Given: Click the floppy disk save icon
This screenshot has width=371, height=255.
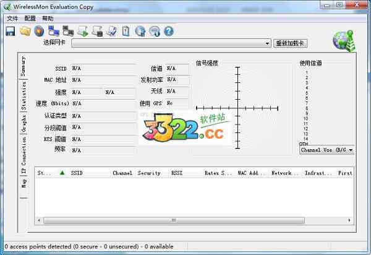Looking at the screenshot, I should pos(11,31).
